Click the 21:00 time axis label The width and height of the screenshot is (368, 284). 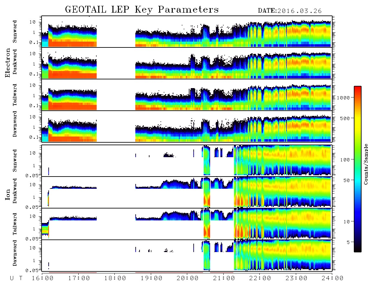click(x=224, y=279)
